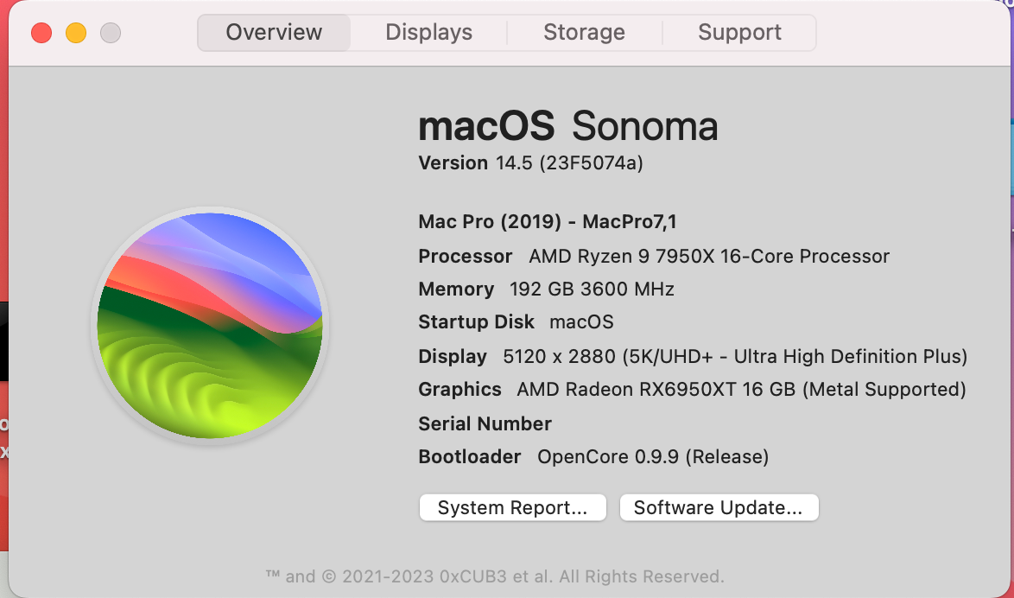
Task: Click the Startup Disk macOS entry
Action: pos(516,321)
